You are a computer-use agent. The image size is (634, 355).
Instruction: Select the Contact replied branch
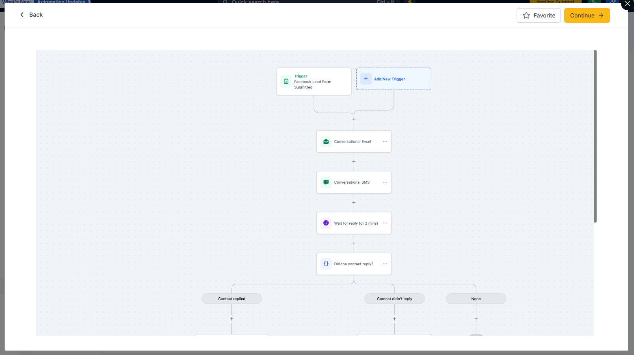click(232, 299)
